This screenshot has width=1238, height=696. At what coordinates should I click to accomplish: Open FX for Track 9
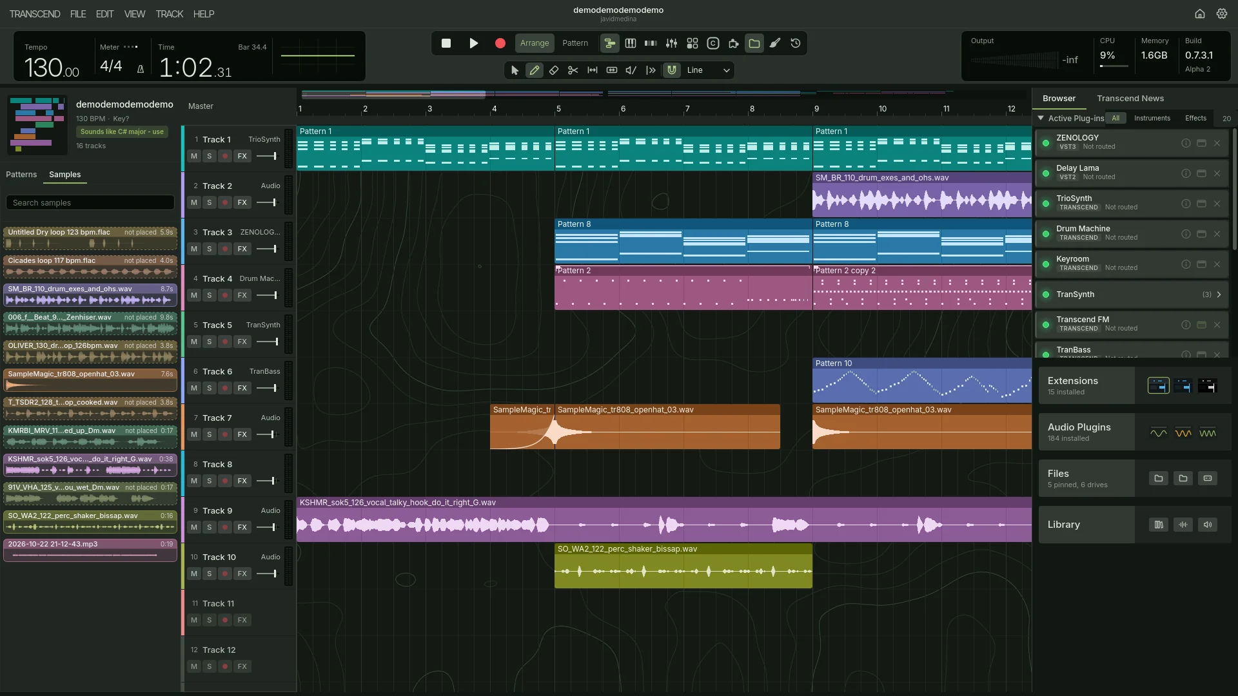242,527
